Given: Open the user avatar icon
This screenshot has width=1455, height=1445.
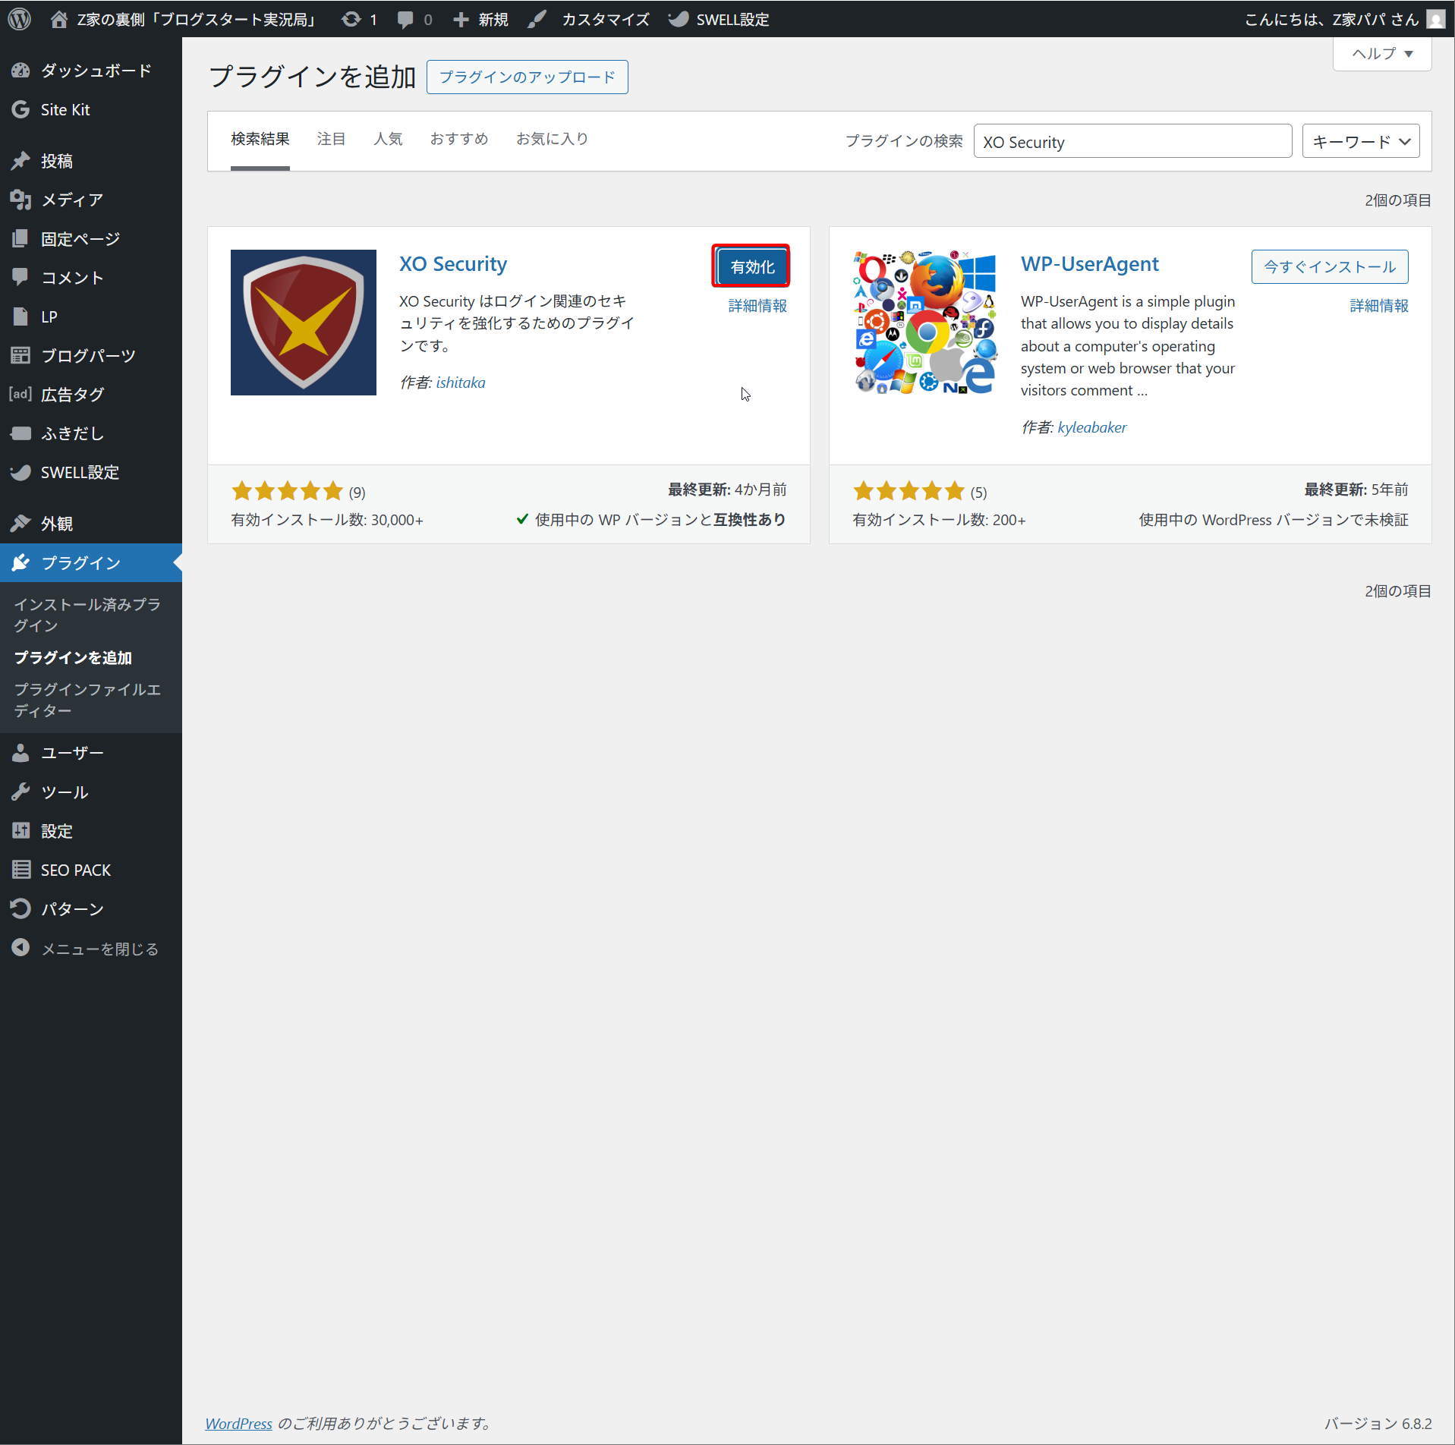Looking at the screenshot, I should (1435, 19).
